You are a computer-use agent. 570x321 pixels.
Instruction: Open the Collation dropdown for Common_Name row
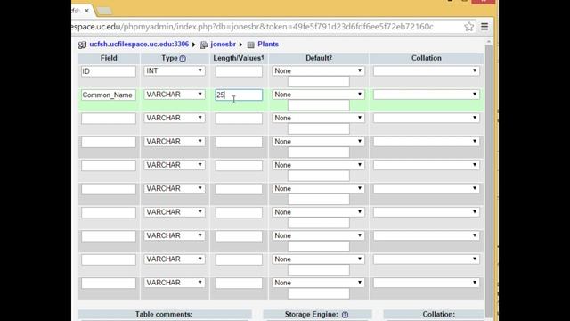pos(426,95)
